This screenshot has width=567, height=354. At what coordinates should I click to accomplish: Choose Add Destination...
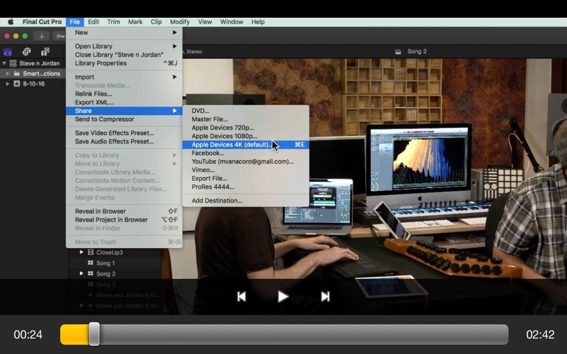click(246, 200)
